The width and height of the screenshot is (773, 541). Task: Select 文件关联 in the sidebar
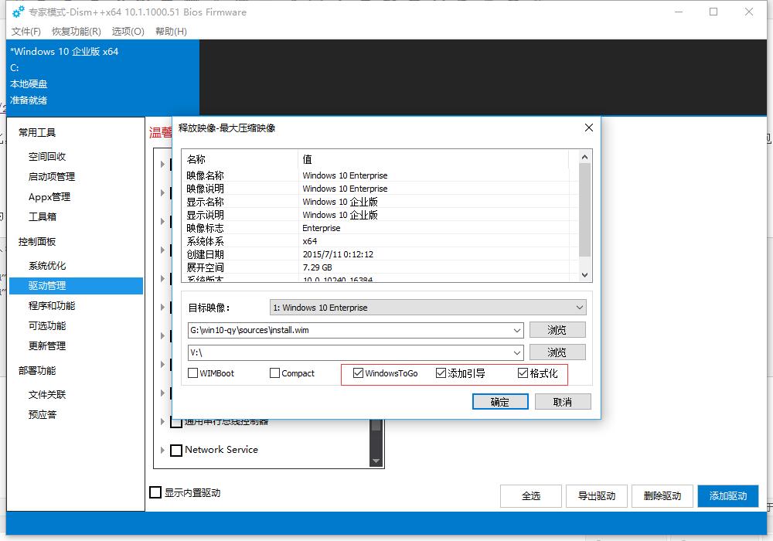47,395
